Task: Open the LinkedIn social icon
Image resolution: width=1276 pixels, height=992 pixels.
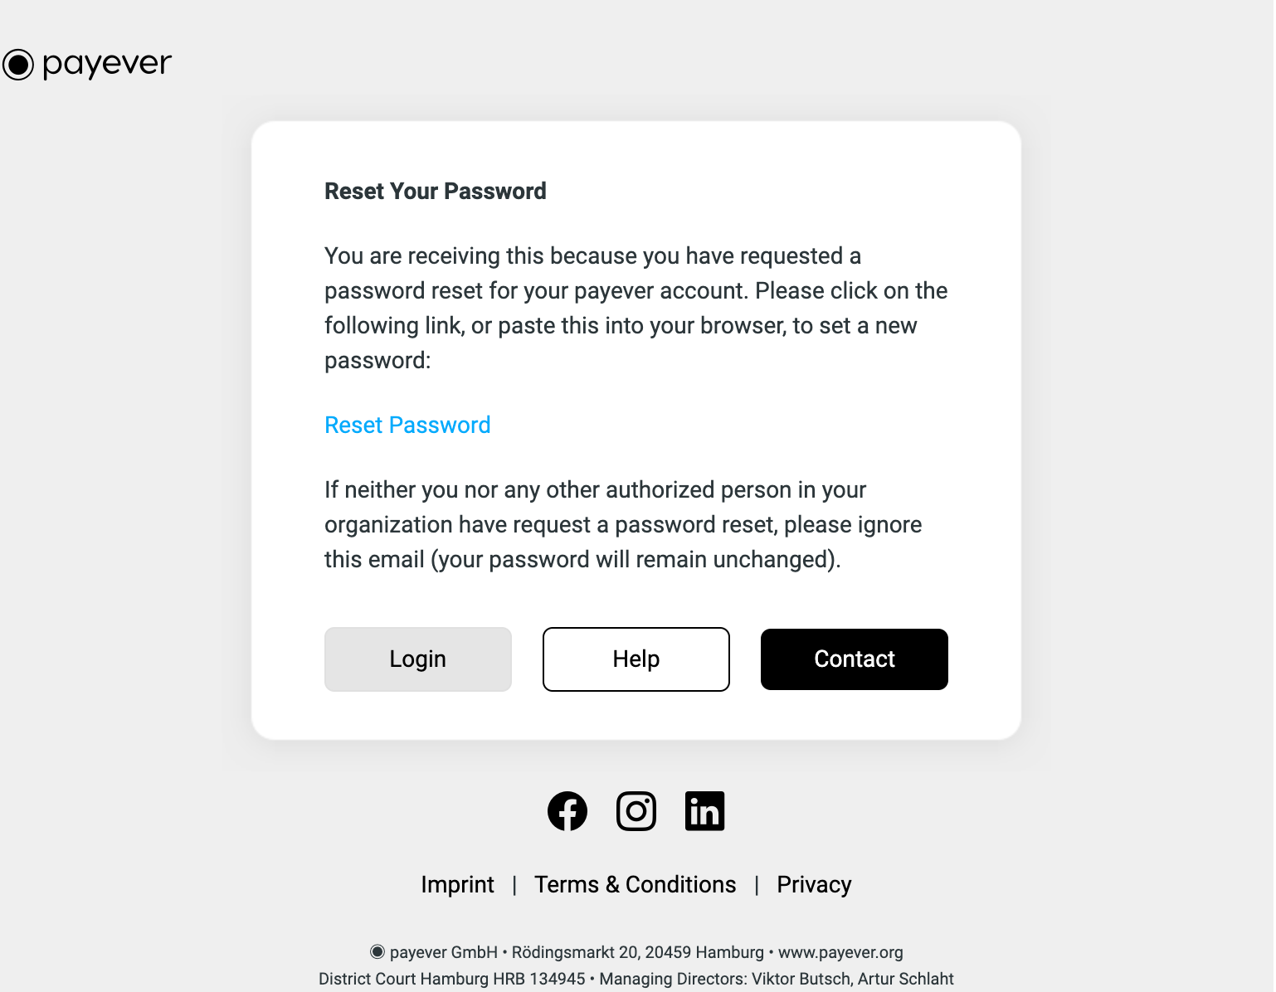Action: click(x=705, y=811)
